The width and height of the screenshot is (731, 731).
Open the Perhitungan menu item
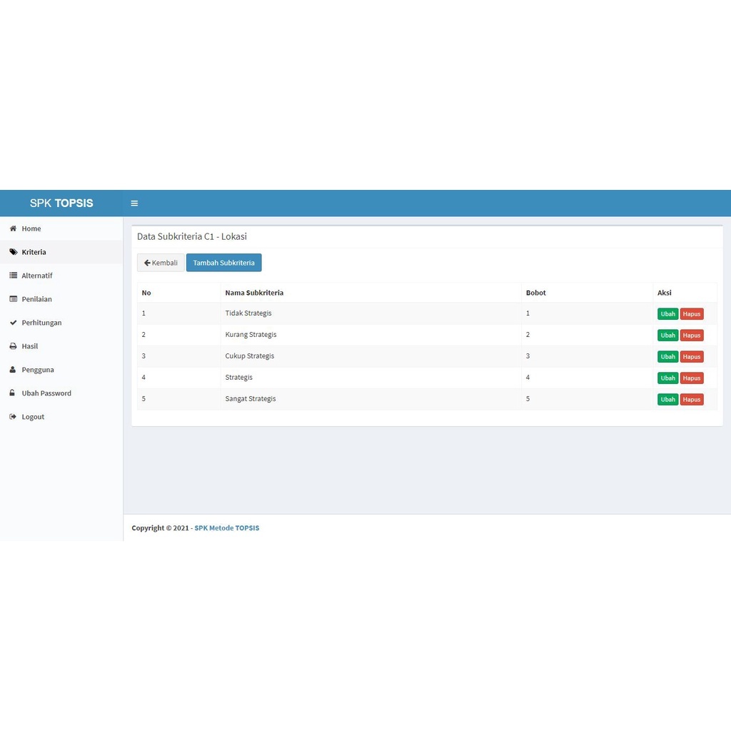[x=41, y=323]
